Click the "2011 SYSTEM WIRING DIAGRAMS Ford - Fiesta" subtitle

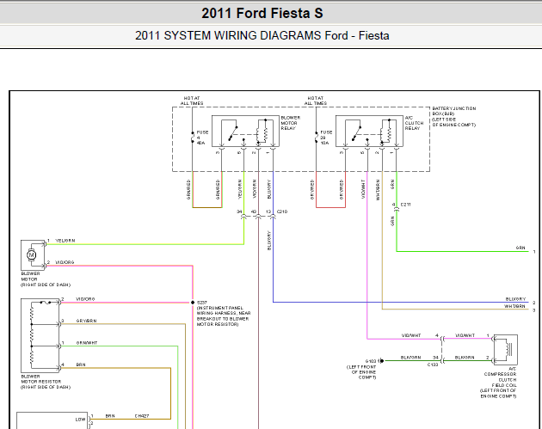[262, 35]
